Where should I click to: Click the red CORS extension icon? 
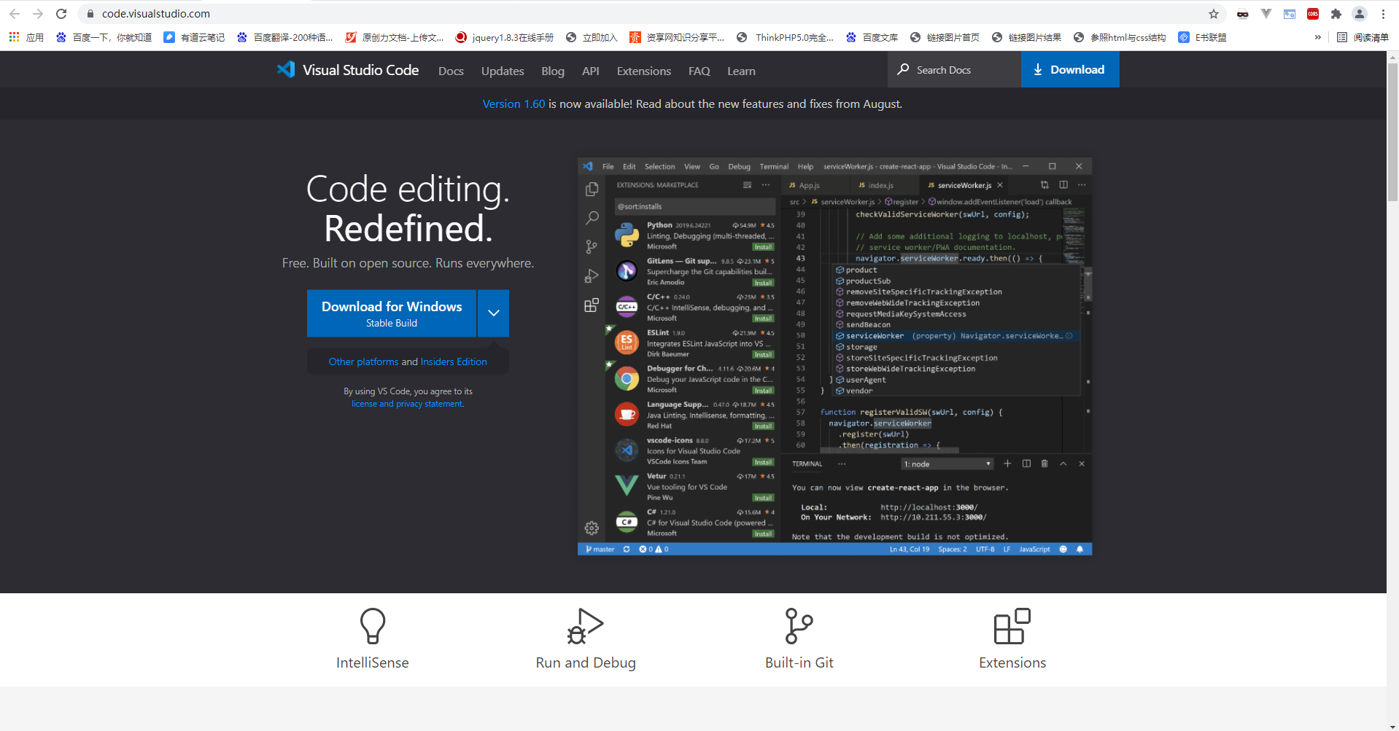1313,14
